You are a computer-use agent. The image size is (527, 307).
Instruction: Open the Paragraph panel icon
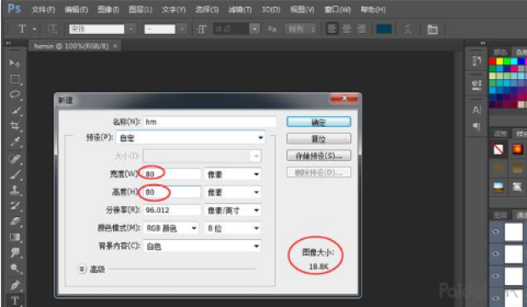click(x=476, y=126)
